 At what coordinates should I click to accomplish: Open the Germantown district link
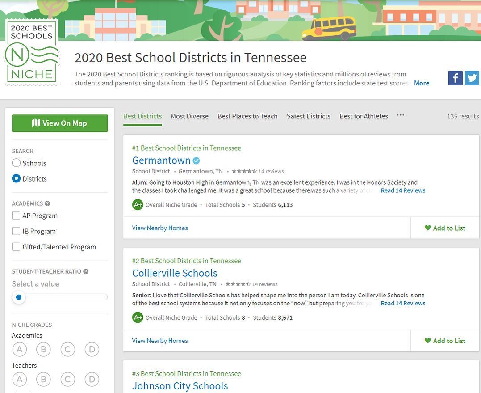(161, 161)
